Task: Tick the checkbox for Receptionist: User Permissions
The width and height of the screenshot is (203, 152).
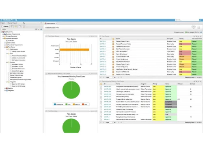Action: (101, 117)
